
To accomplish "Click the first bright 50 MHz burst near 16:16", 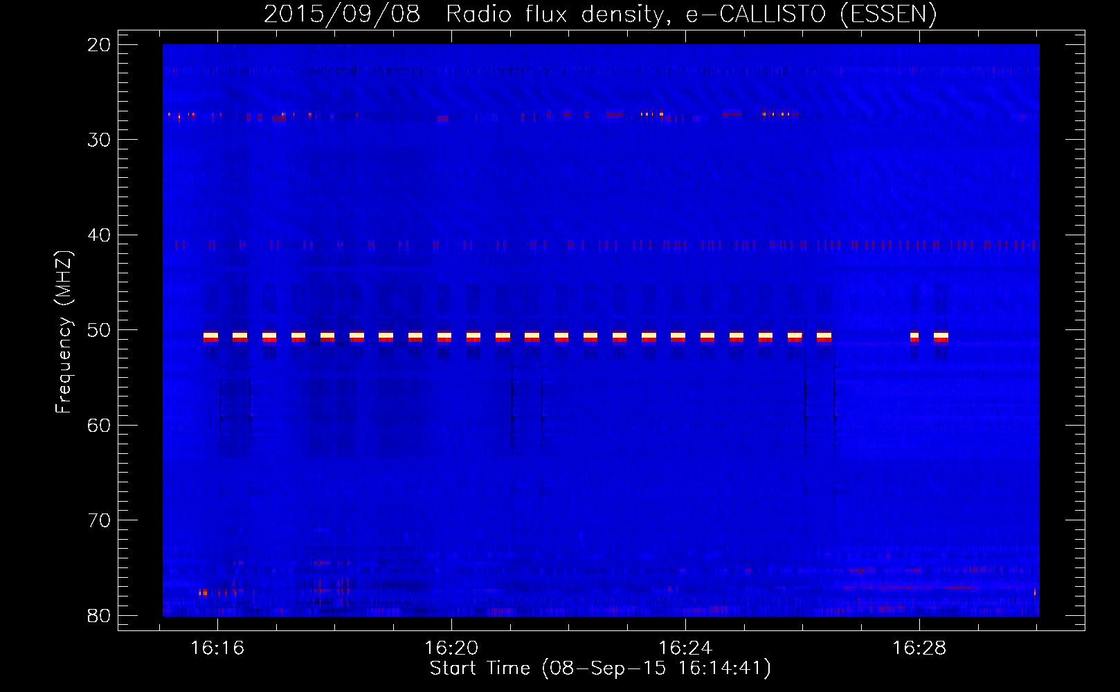I will pos(210,337).
